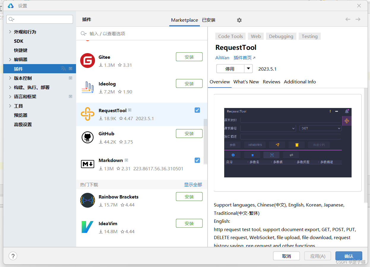Click the Android Studio logo in title bar
370x267 pixels.
pyautogui.click(x=11, y=6)
